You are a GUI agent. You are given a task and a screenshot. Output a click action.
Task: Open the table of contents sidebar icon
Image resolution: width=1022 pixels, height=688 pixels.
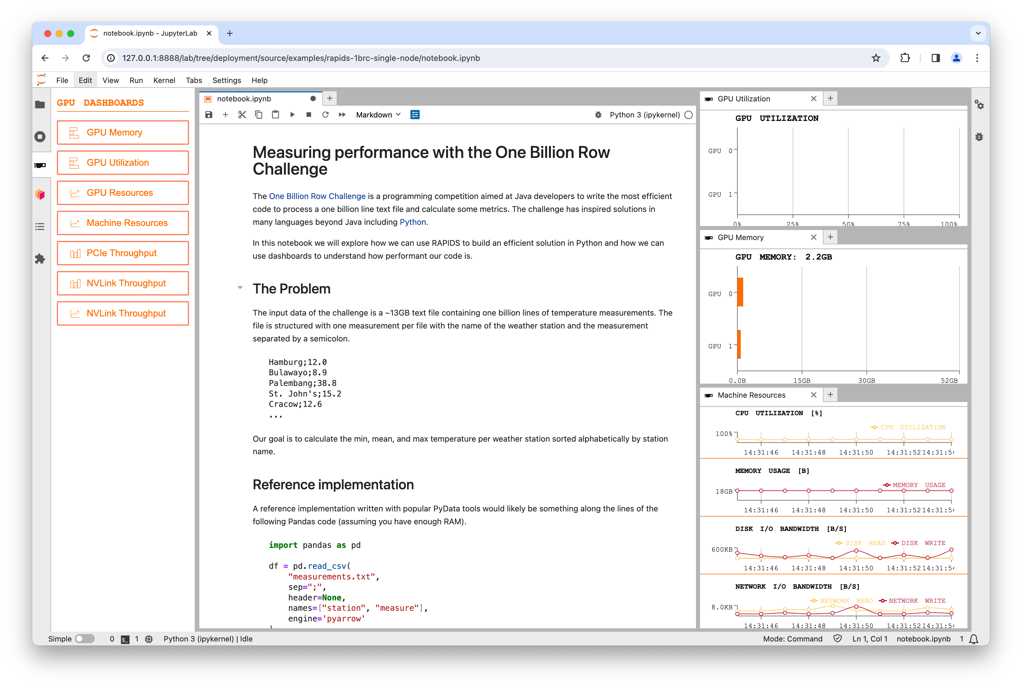tap(40, 226)
